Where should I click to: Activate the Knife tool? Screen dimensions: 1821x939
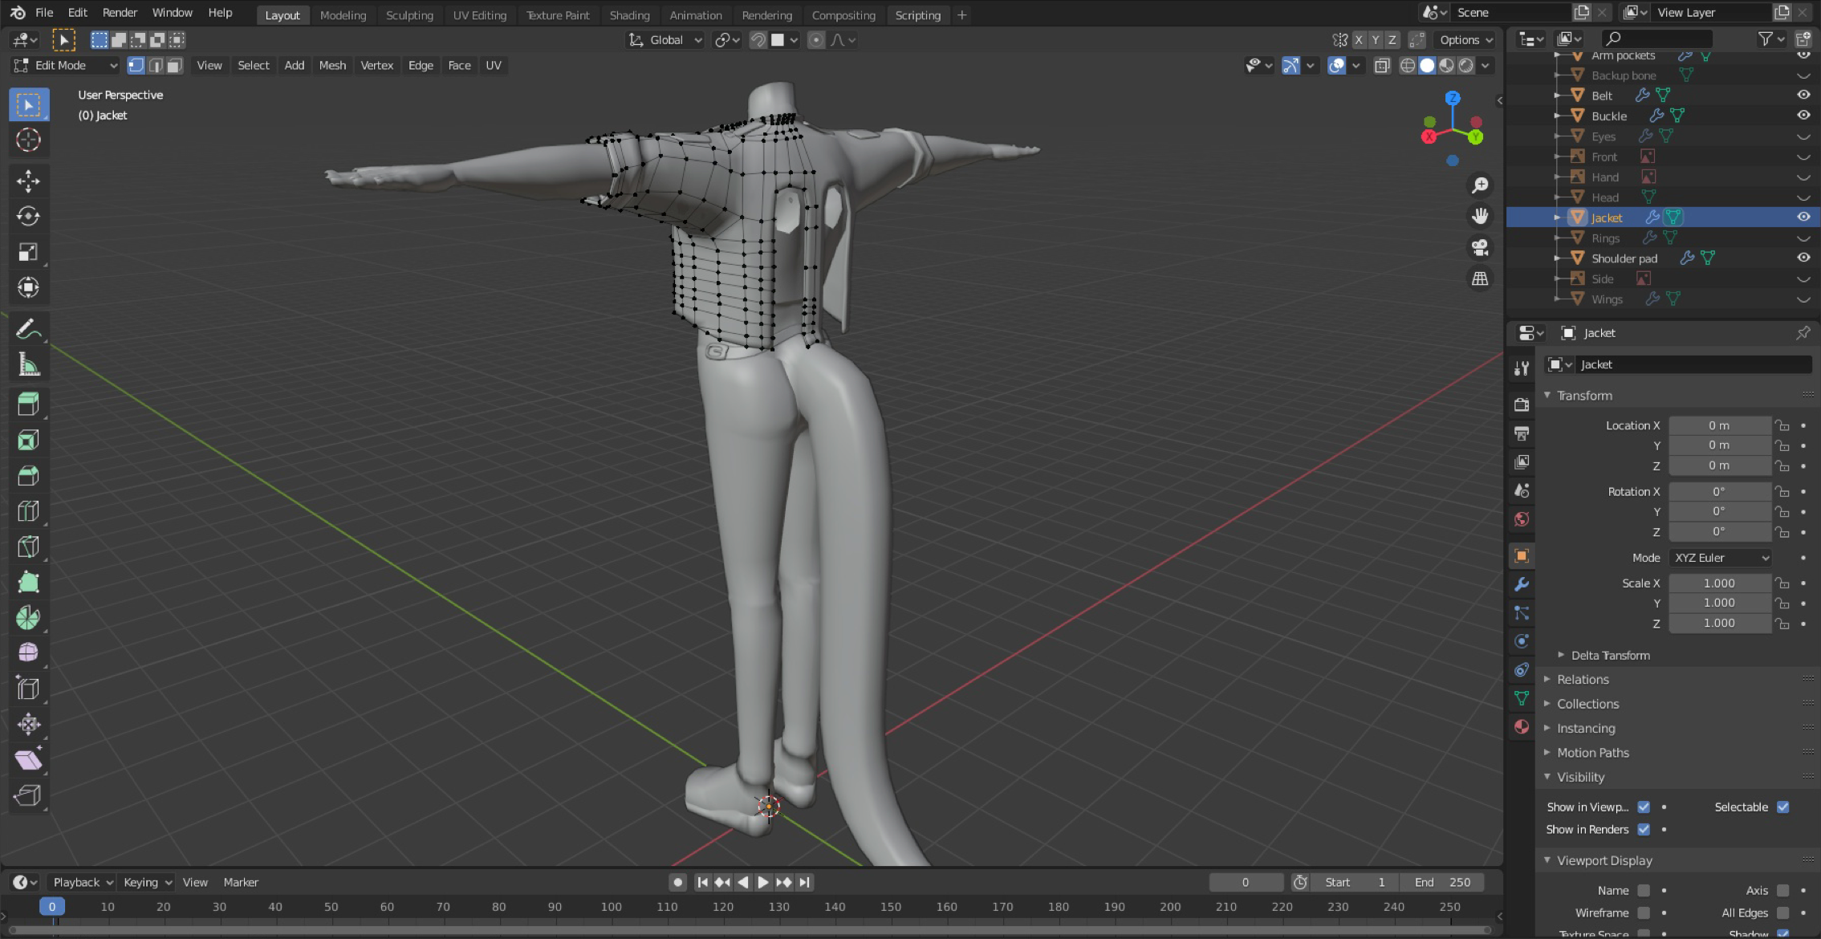pos(28,547)
